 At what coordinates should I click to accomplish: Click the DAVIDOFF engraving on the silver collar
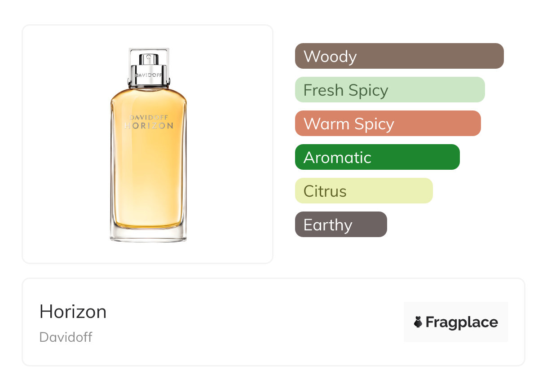pyautogui.click(x=148, y=75)
